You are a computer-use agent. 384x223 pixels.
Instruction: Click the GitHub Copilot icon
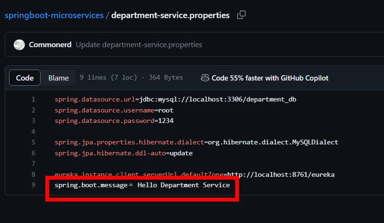(205, 78)
